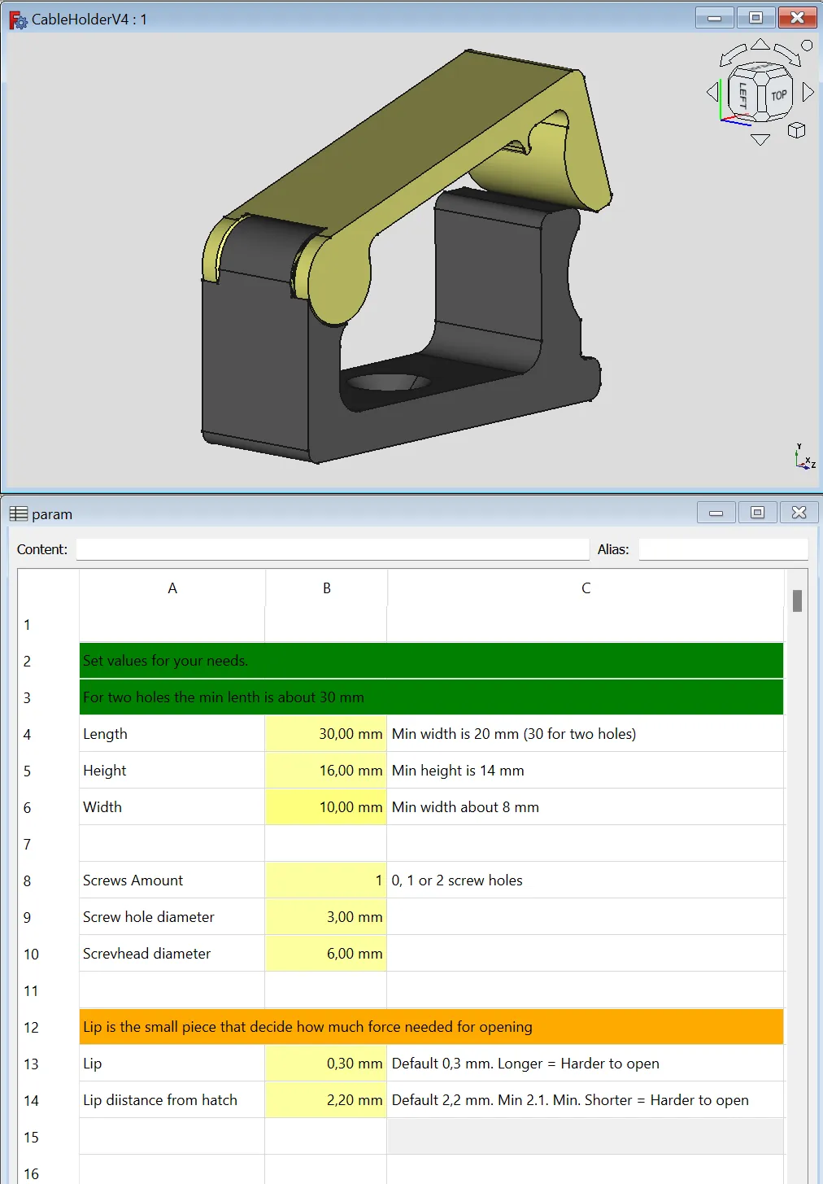Select the small isometric view cube icon

(x=796, y=131)
